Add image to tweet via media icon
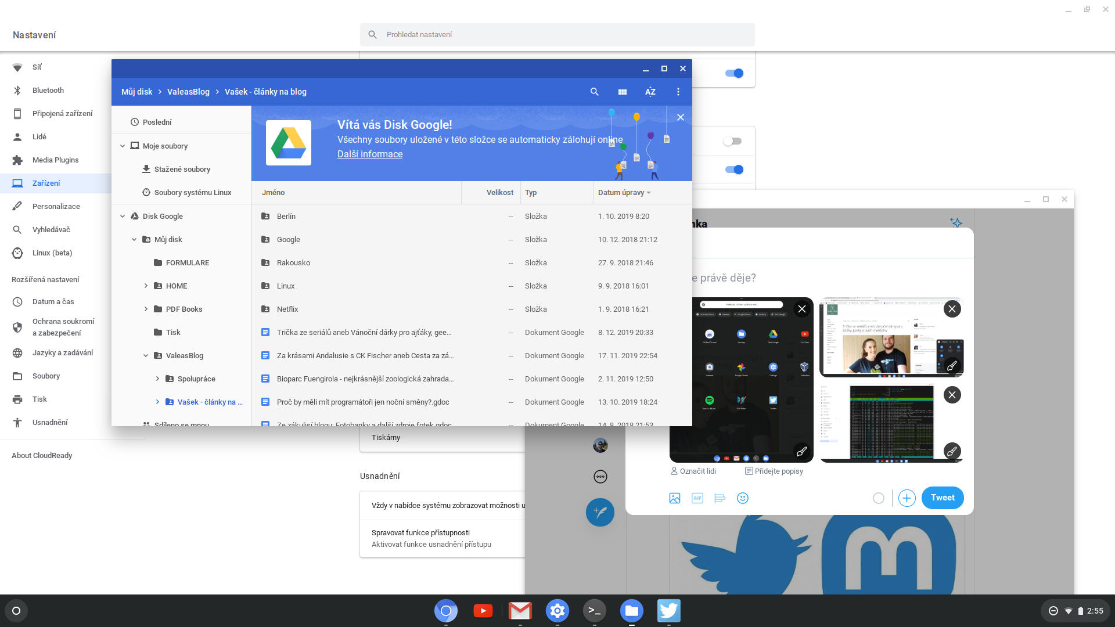 [675, 498]
